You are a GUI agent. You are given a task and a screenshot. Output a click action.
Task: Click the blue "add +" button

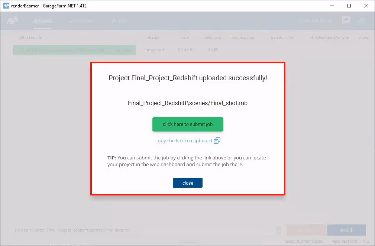click(x=346, y=230)
